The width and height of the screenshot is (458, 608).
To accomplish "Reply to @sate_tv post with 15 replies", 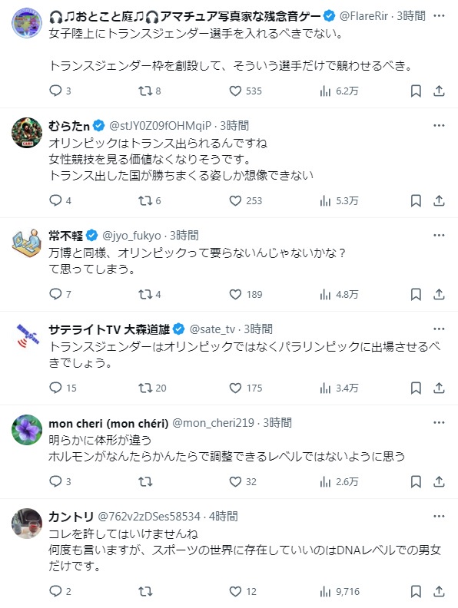I will [63, 388].
